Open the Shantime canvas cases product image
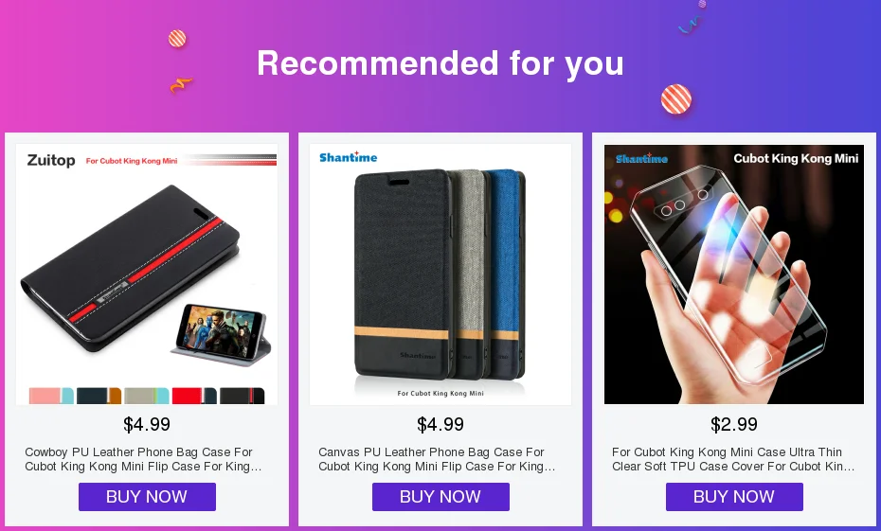881x531 pixels. pos(440,274)
